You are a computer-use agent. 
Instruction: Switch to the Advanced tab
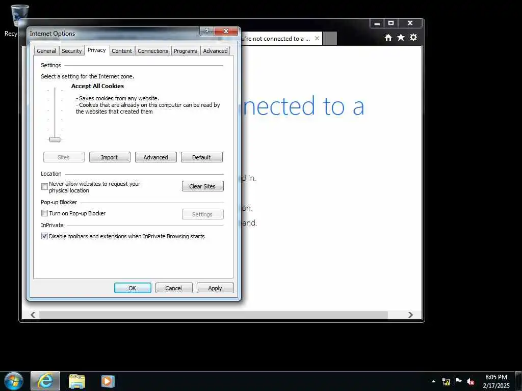tap(216, 51)
